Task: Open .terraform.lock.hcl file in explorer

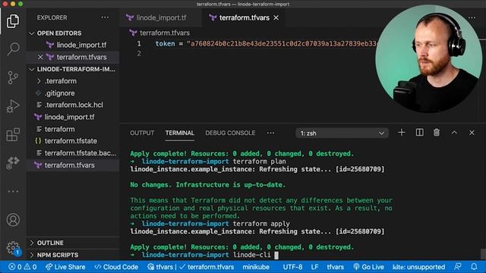Action: tap(74, 105)
